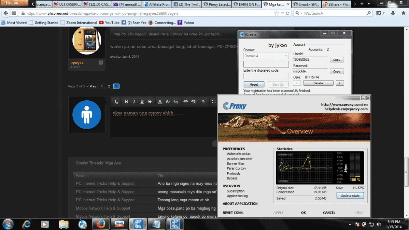Click the insert link icon

(185, 102)
